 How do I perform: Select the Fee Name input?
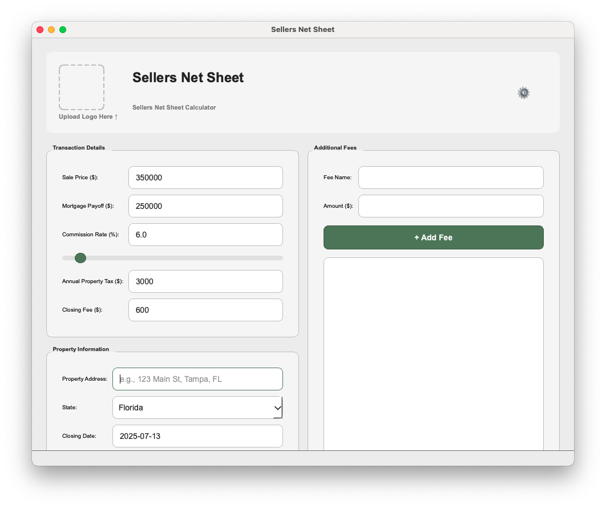click(x=451, y=178)
